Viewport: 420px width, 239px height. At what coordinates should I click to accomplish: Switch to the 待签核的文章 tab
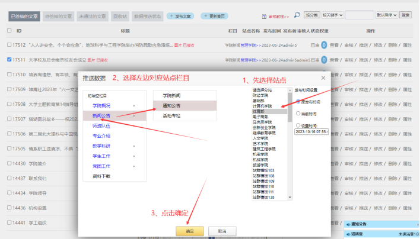[x=58, y=15]
